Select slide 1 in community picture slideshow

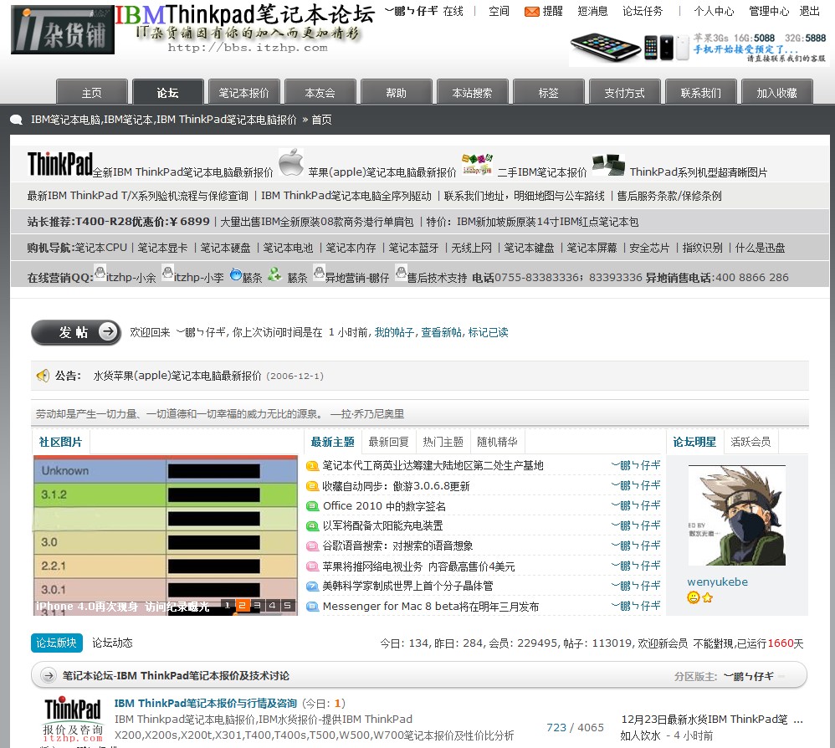(228, 605)
